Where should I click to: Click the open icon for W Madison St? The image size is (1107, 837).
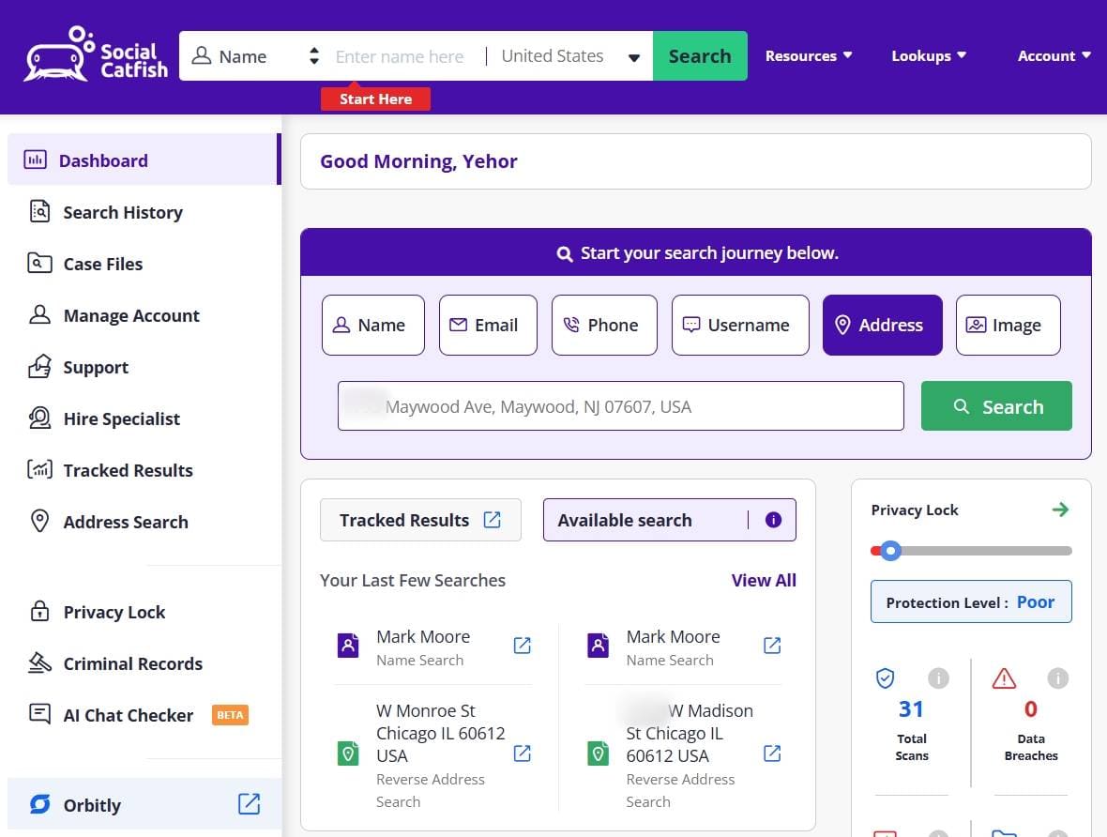coord(772,753)
